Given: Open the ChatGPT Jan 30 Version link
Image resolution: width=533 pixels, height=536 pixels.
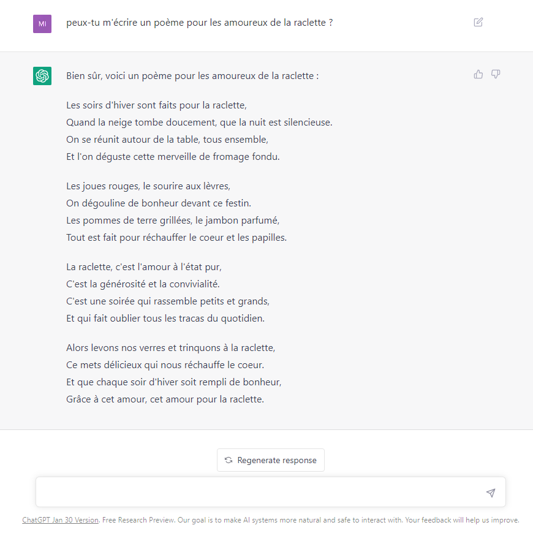Looking at the screenshot, I should 60,520.
